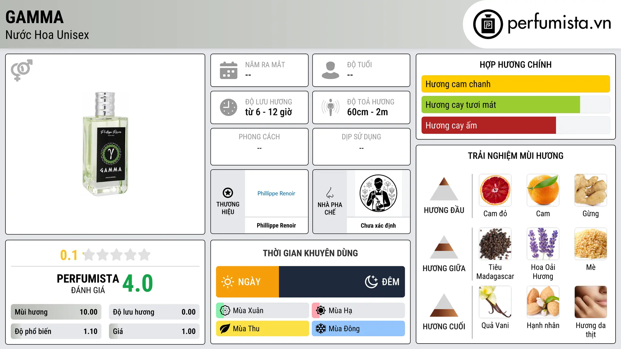621x349 pixels.
Task: Click the star badge icon above Thương hiệu
Action: 228,193
